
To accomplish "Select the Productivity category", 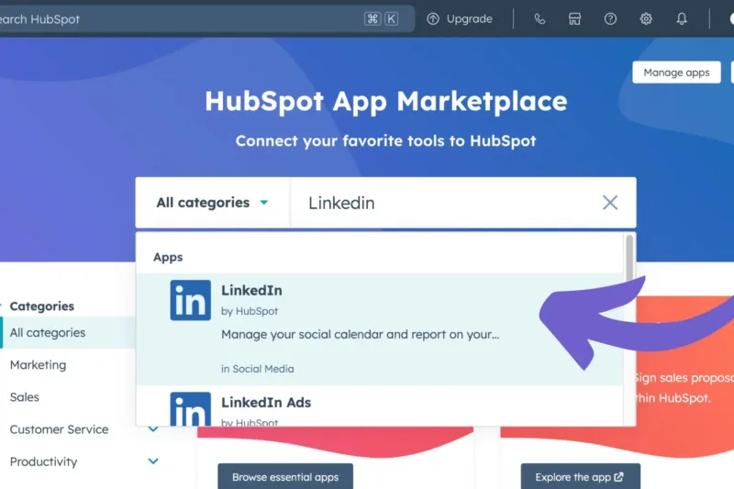I will tap(43, 461).
